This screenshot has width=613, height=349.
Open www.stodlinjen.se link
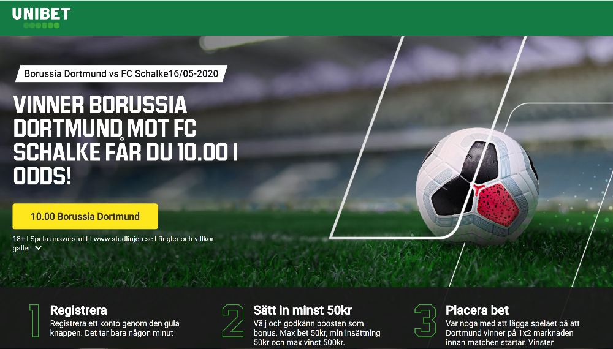pos(123,239)
